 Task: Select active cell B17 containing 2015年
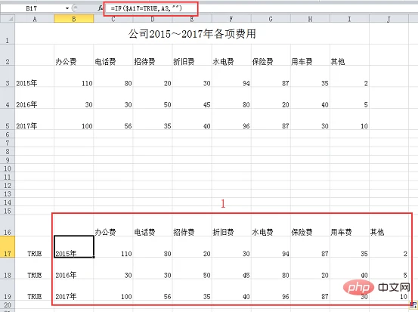74,247
